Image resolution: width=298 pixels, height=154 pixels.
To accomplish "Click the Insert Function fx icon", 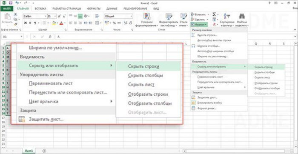I will (50, 37).
